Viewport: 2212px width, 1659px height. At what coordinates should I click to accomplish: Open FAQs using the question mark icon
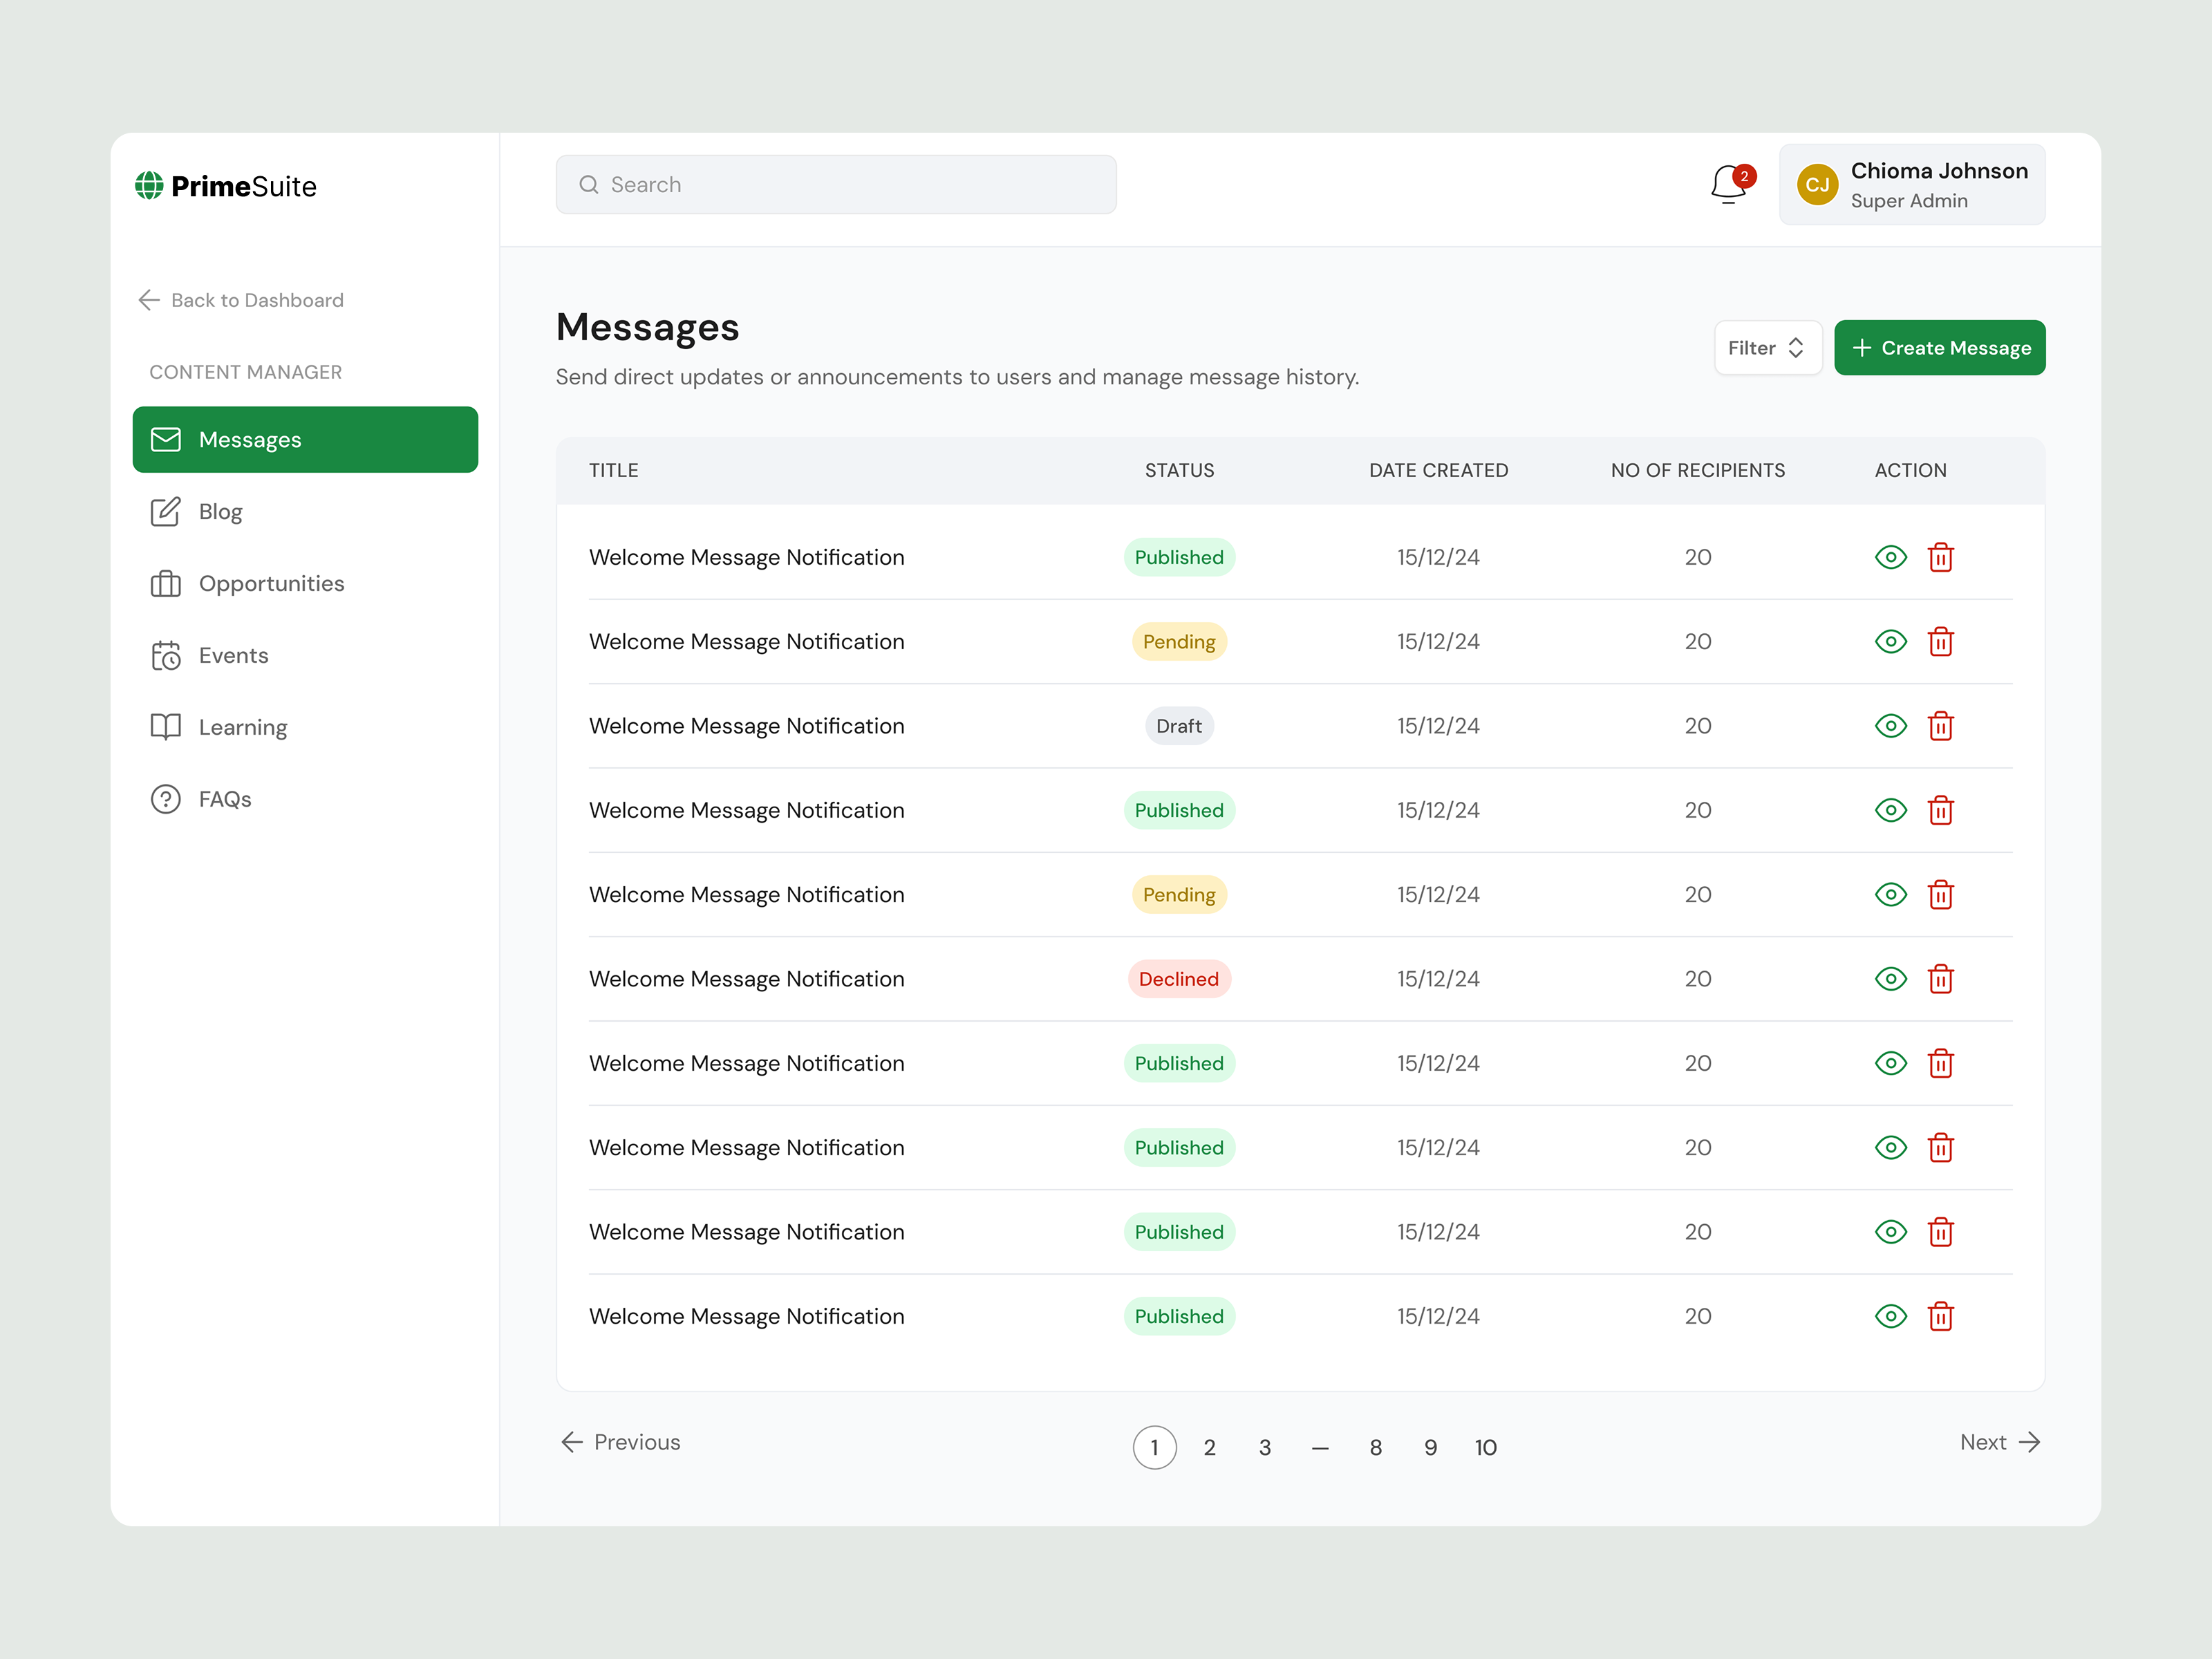pos(166,799)
